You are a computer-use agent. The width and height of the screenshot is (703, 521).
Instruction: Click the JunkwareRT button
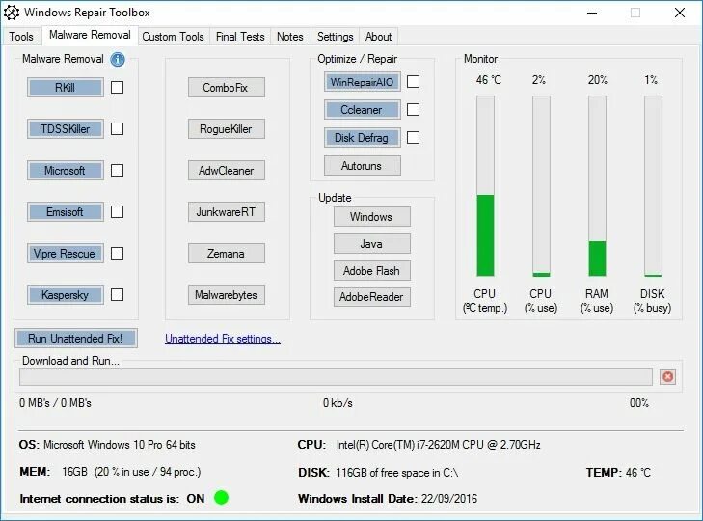[227, 212]
